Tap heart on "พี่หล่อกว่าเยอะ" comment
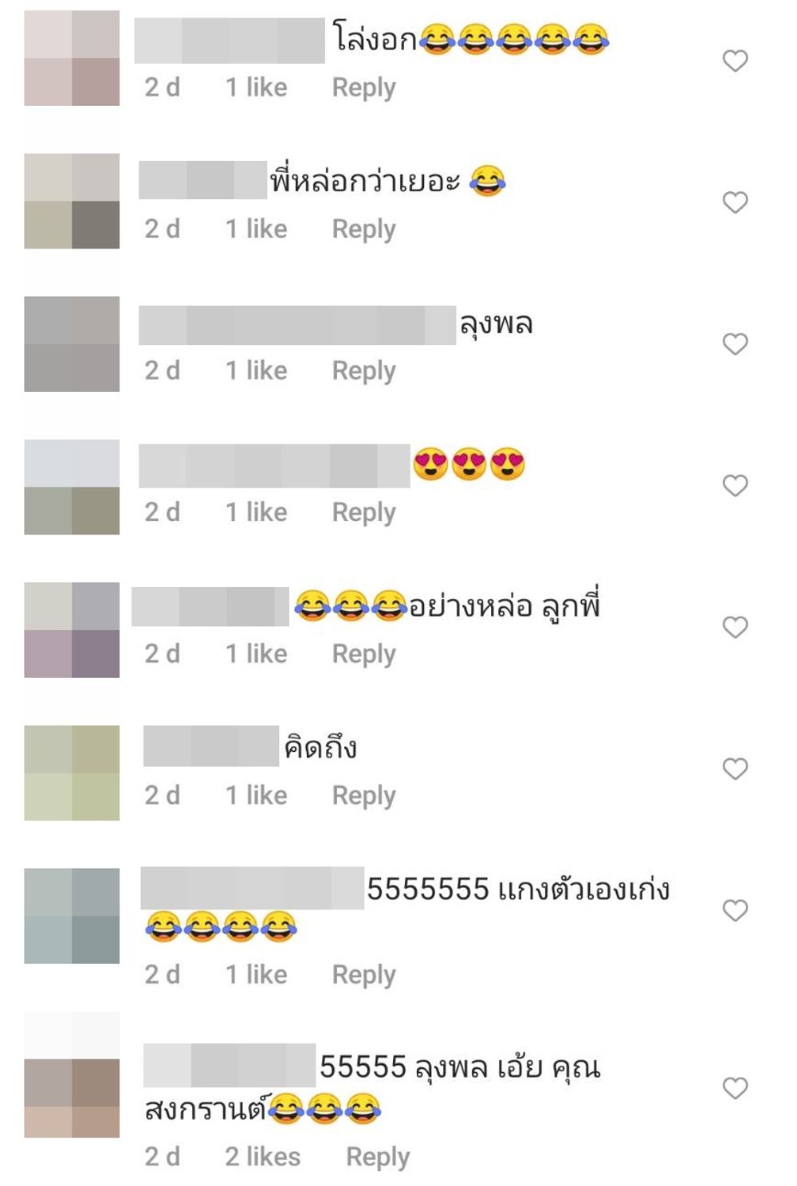 click(x=735, y=202)
